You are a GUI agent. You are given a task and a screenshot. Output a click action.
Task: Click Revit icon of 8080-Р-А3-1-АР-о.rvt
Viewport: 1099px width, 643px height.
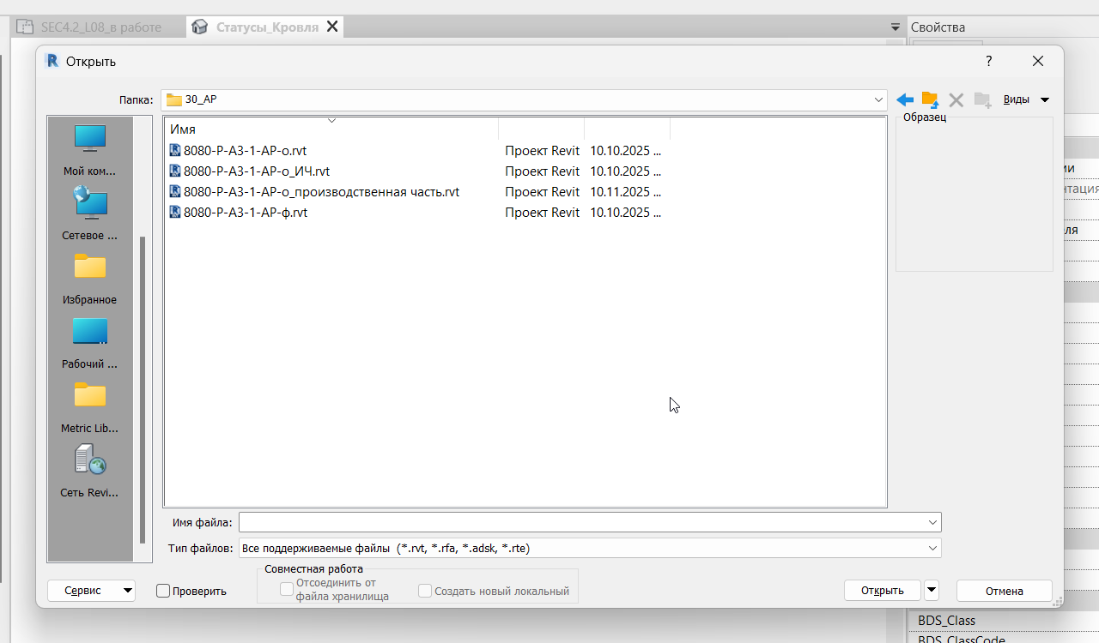click(175, 151)
